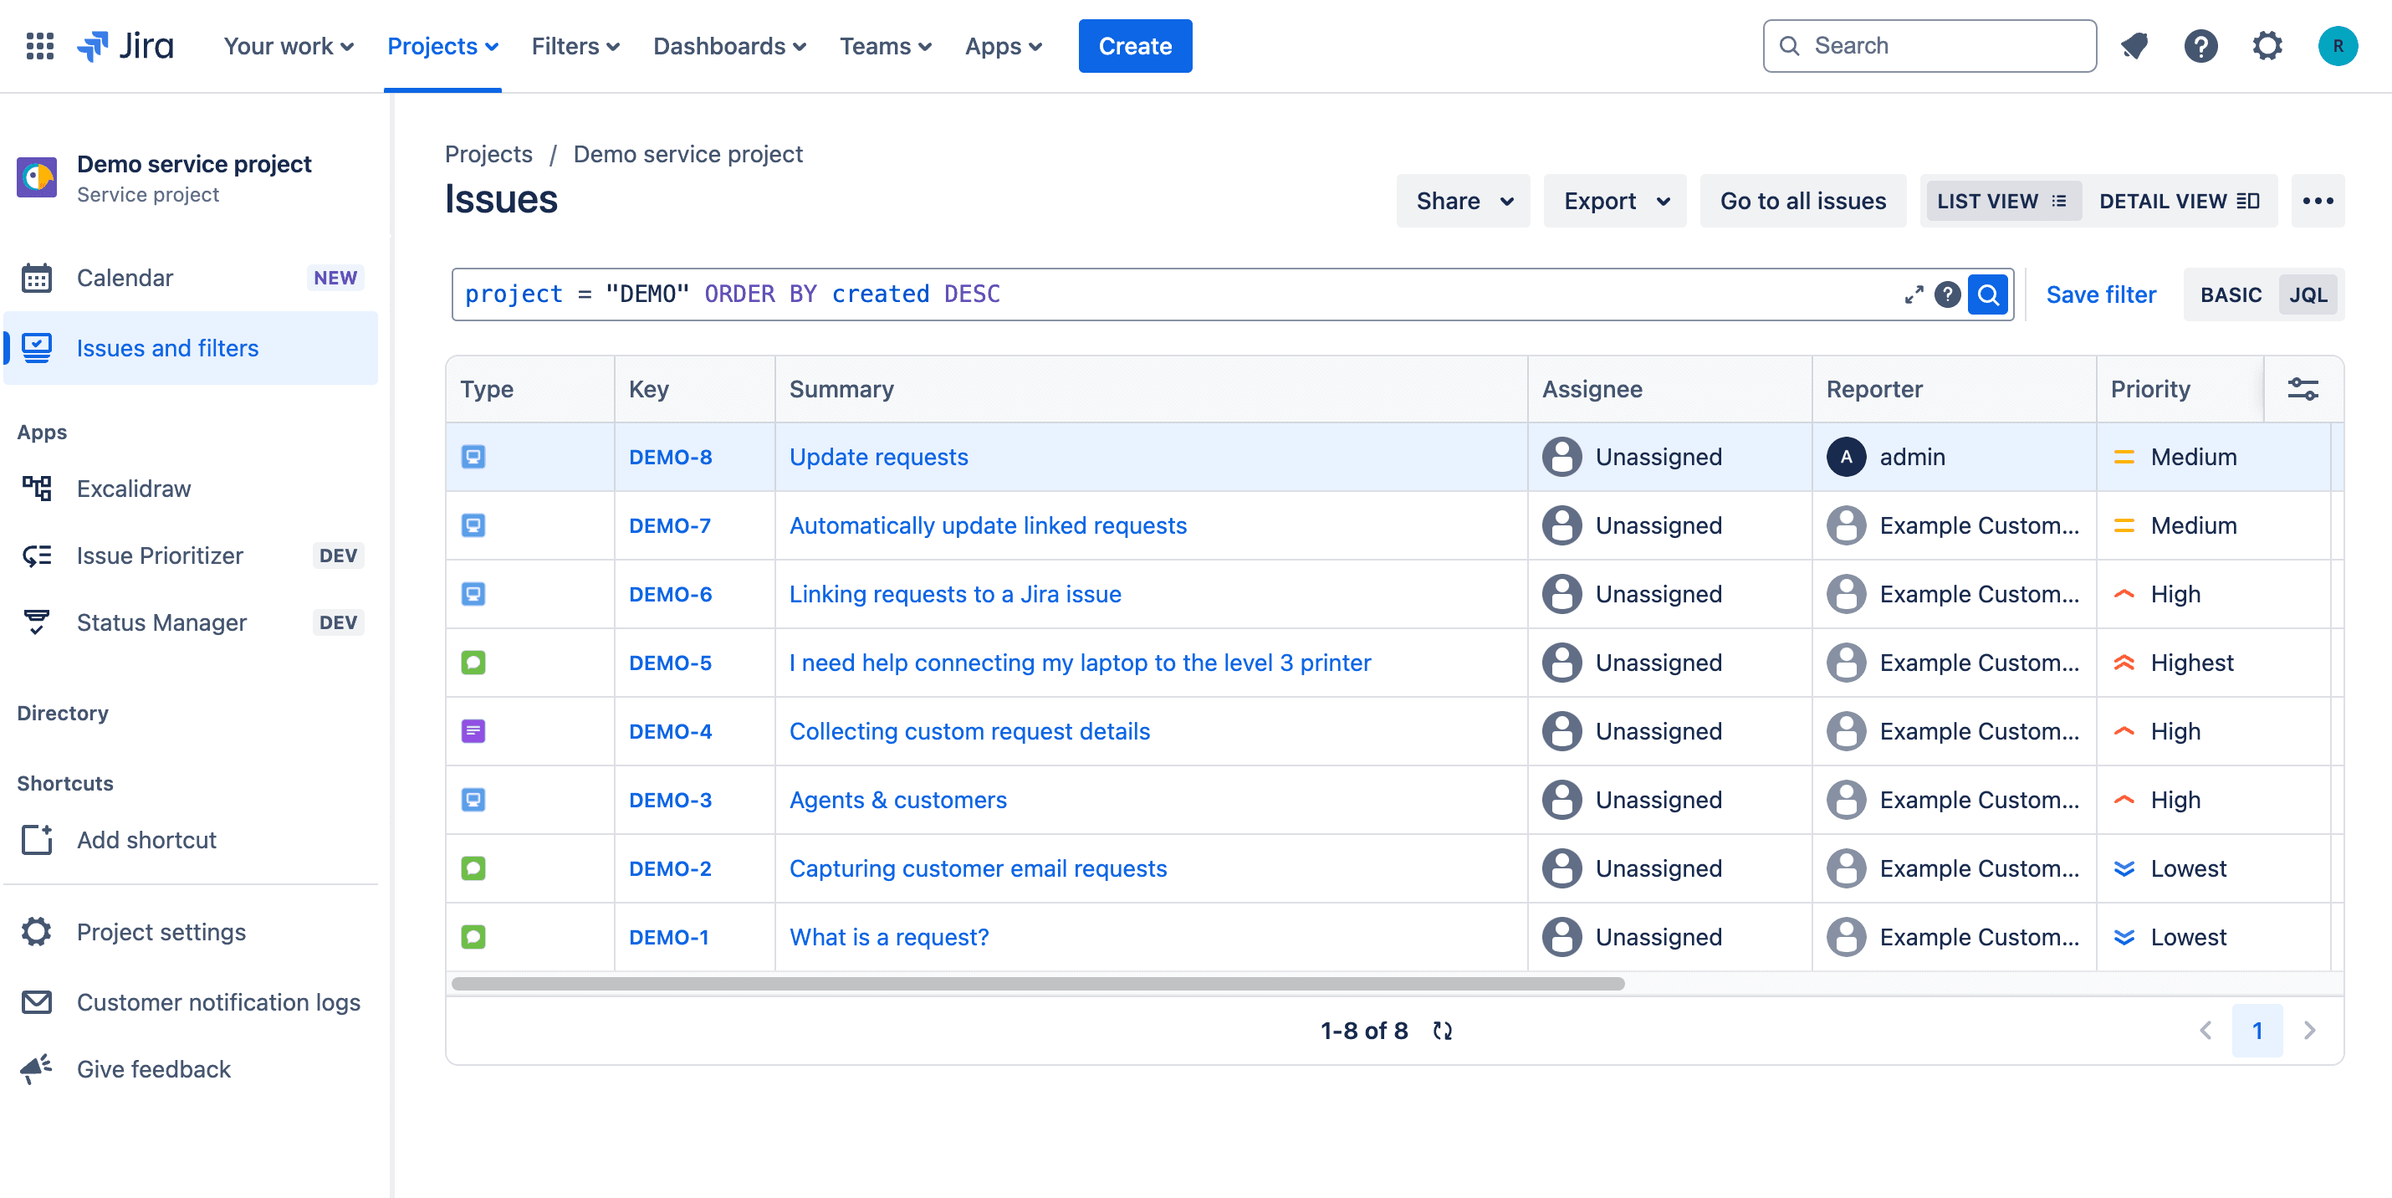The width and height of the screenshot is (2392, 1198).
Task: Click the Search field in the header
Action: [x=1929, y=45]
